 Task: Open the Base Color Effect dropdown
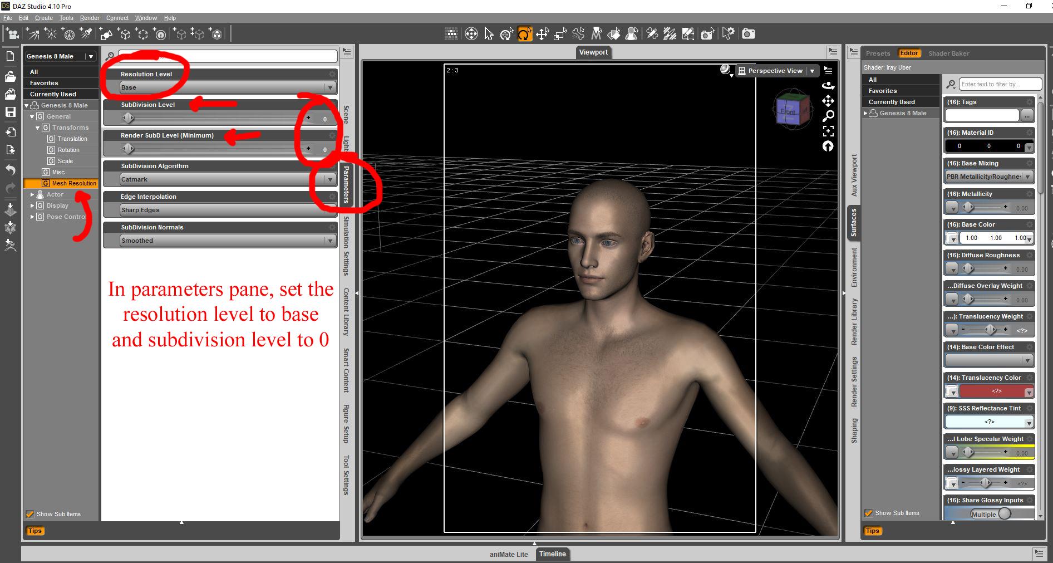point(989,360)
